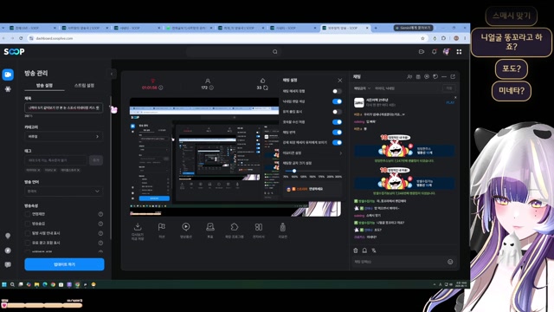
Task: Open the 카테고리 selector chevron
Action: click(x=98, y=137)
